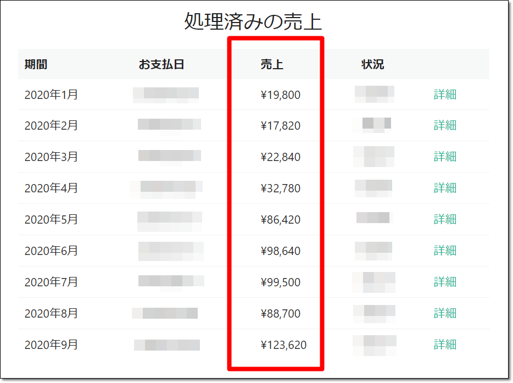The image size is (513, 383).
Task: Select the ¥123,620 sales amount
Action: pyautogui.click(x=283, y=345)
